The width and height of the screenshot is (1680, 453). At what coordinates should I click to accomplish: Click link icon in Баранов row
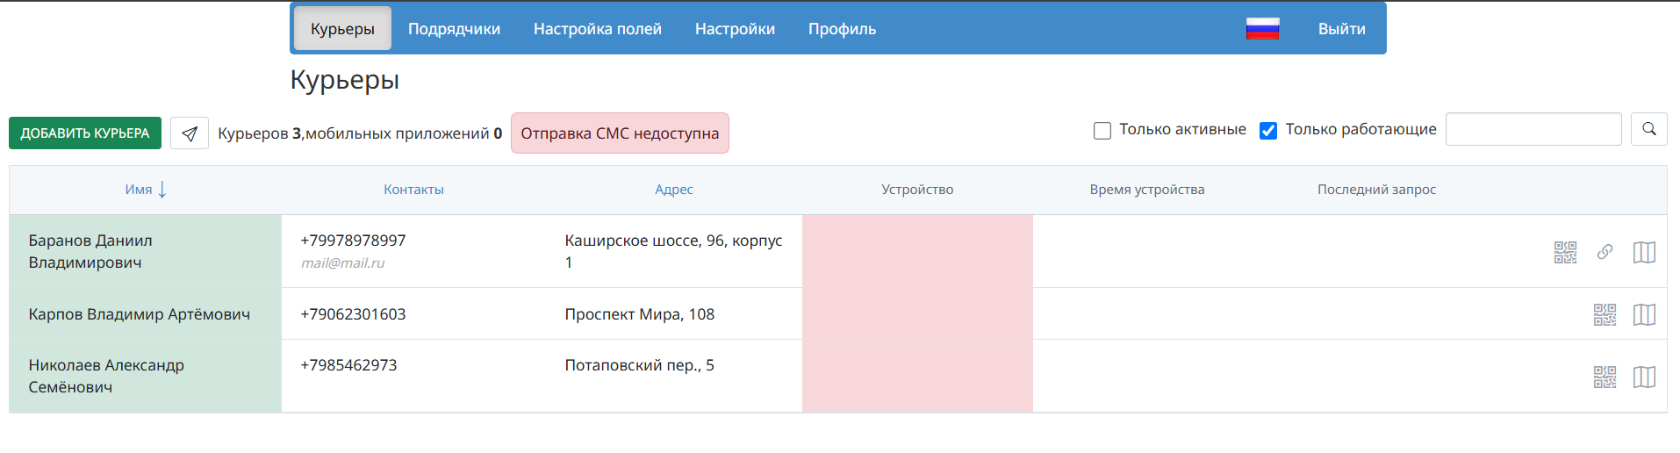point(1605,252)
